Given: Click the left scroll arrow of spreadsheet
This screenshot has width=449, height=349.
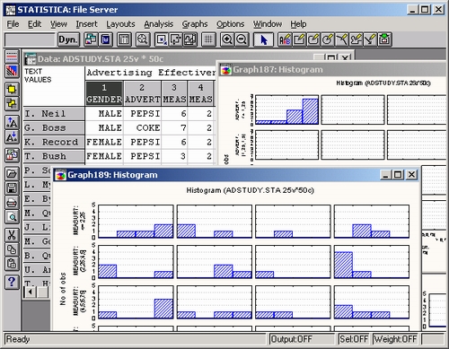Looking at the screenshot, I should point(31,292).
